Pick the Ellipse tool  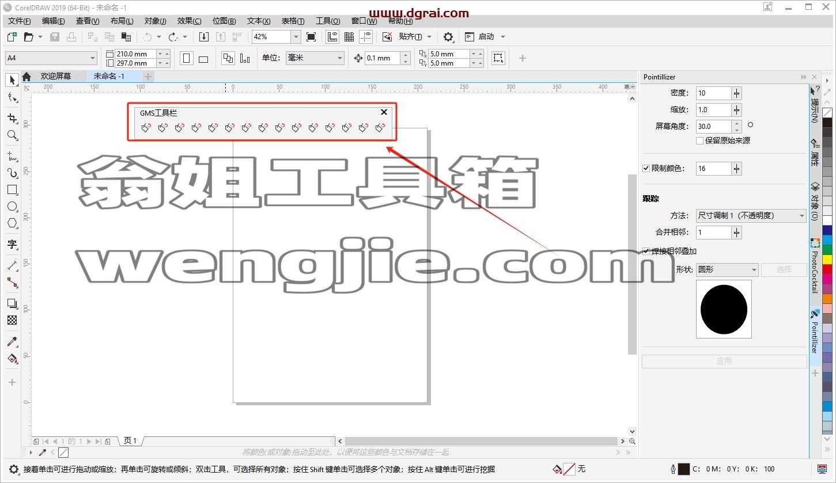point(12,207)
